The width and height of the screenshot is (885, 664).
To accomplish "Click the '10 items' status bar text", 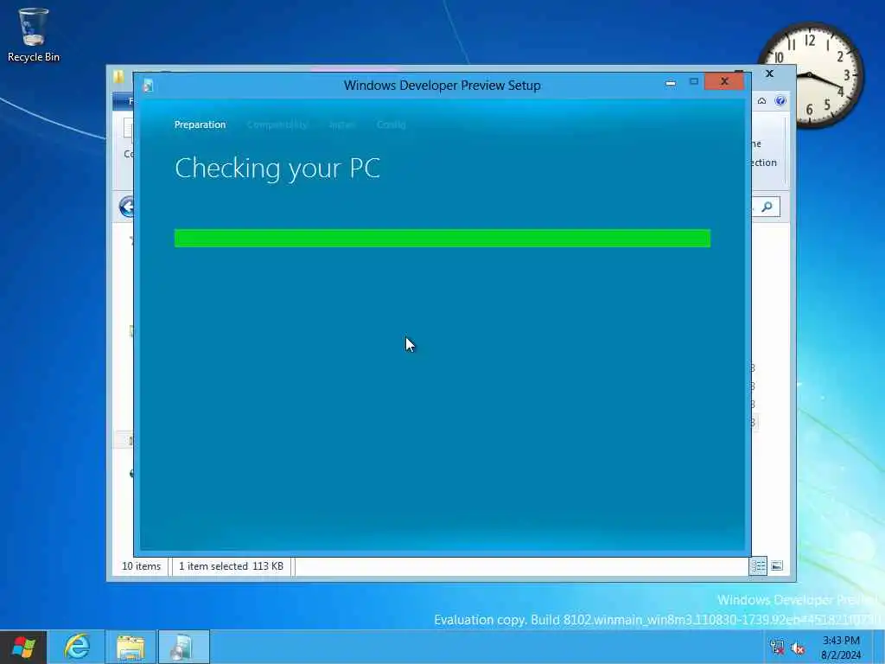I will (x=141, y=565).
